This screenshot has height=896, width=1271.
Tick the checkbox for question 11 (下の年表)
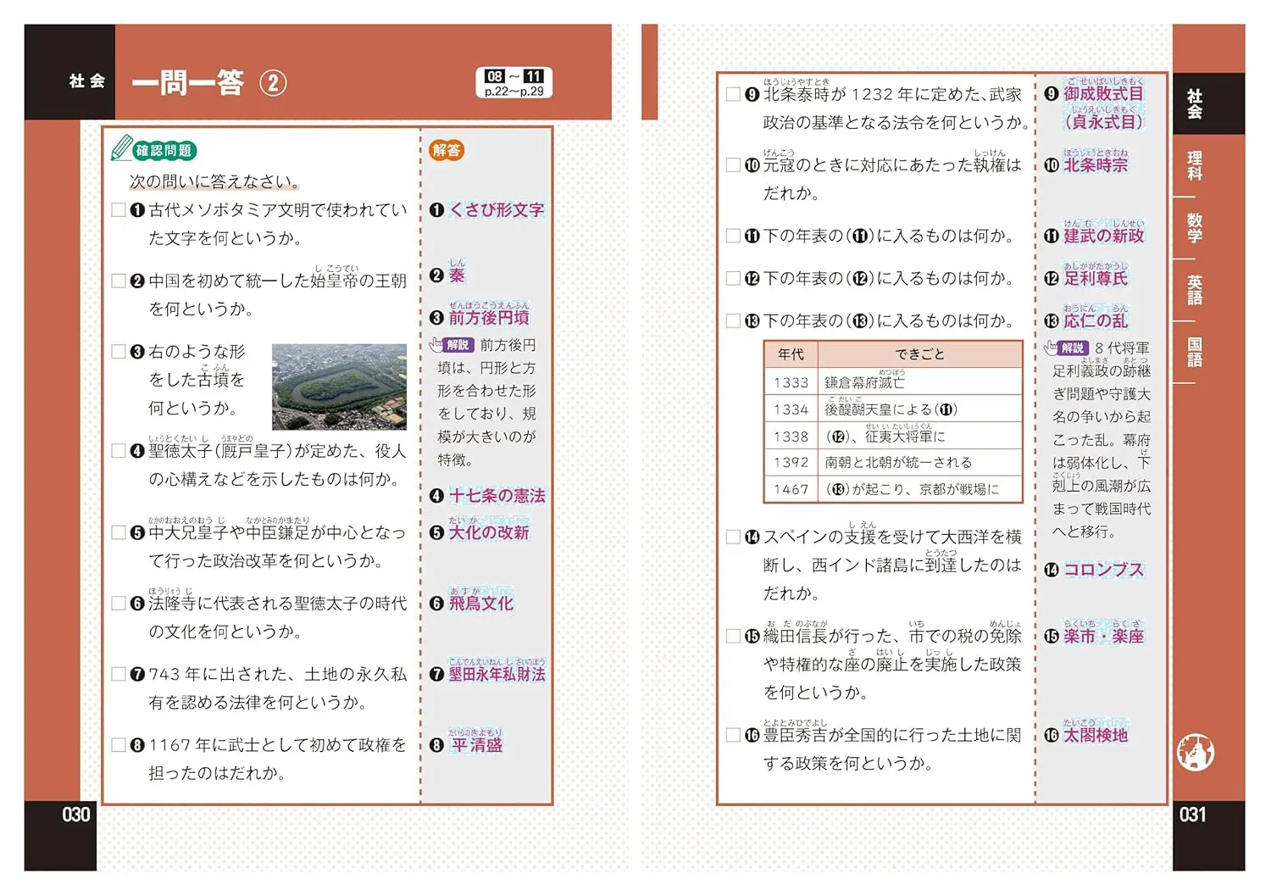click(x=733, y=236)
